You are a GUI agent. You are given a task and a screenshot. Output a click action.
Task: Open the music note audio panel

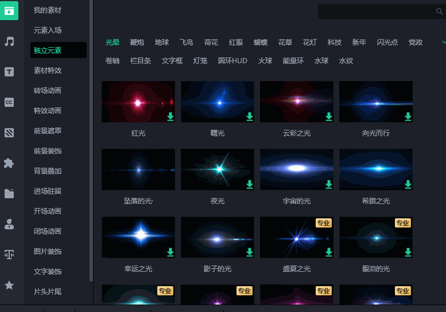click(x=9, y=41)
